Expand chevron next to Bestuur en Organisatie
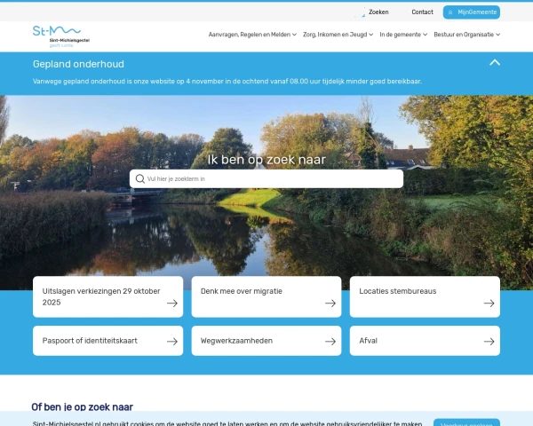 pyautogui.click(x=498, y=35)
